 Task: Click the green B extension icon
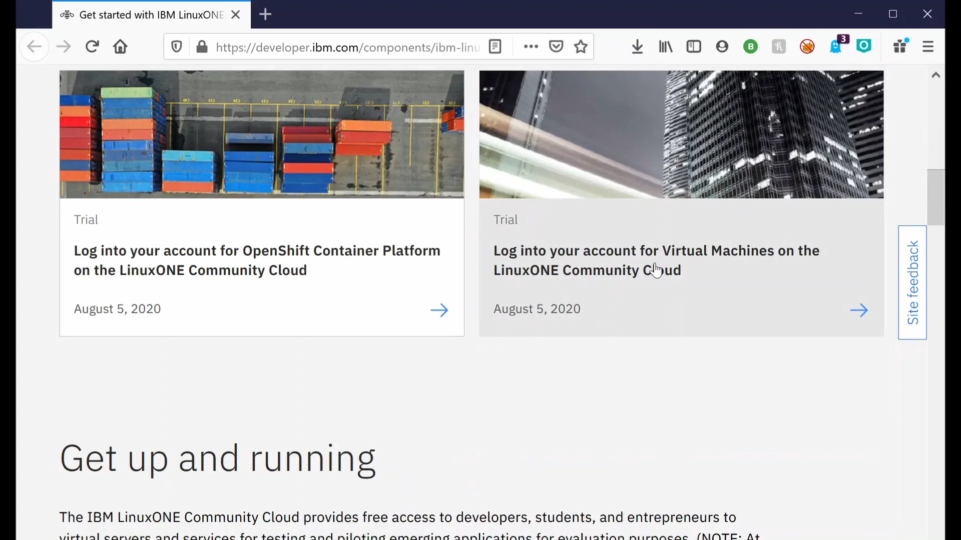click(750, 47)
